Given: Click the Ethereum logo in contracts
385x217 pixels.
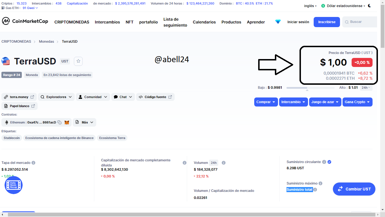Looking at the screenshot, I should pos(7,122).
